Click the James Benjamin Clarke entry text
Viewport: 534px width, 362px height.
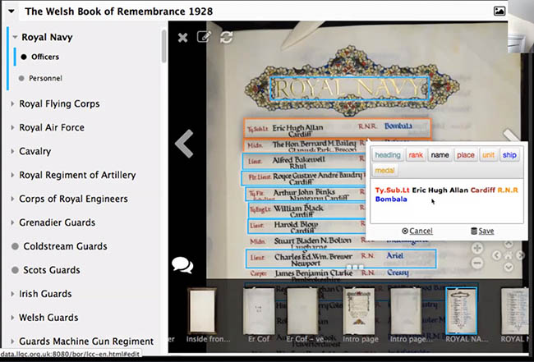click(x=313, y=273)
